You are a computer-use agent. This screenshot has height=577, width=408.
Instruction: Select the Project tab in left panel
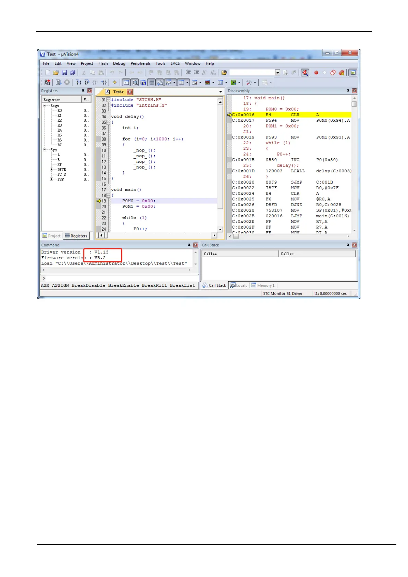[51, 236]
